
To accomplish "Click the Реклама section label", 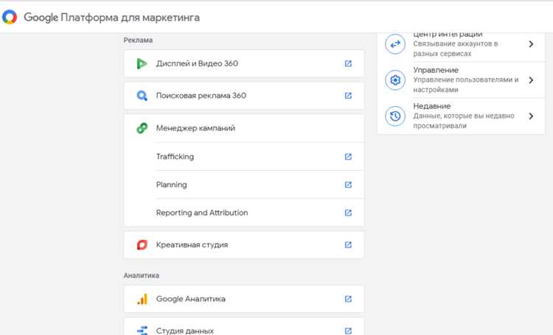I will (138, 40).
